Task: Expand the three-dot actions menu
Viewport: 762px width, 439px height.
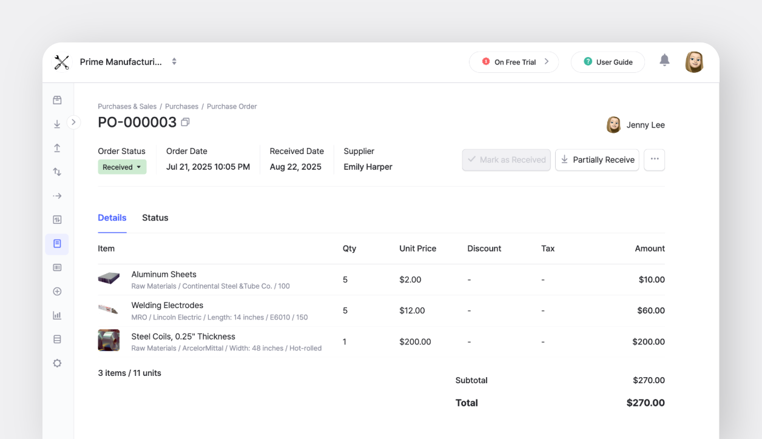Action: coord(654,159)
